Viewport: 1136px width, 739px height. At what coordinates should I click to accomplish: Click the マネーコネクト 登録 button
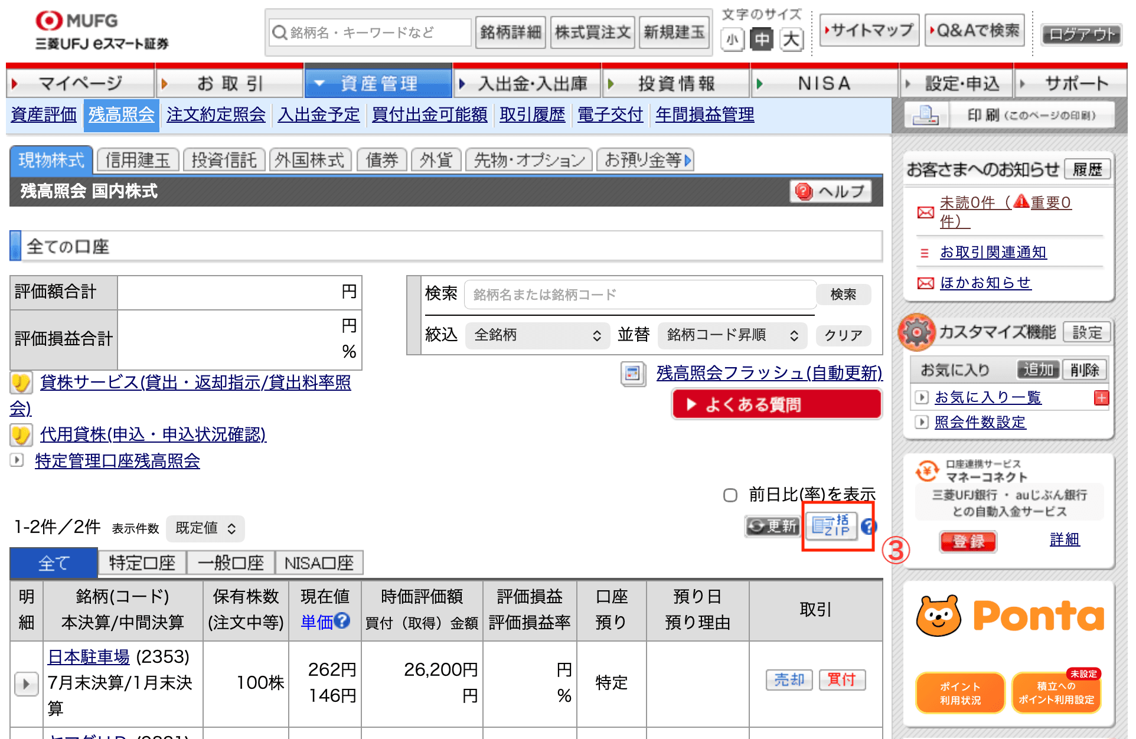coord(968,541)
